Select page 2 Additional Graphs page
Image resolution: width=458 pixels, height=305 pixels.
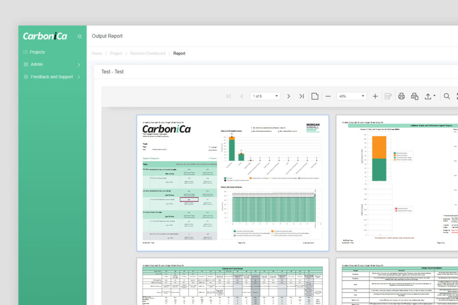pos(397,183)
